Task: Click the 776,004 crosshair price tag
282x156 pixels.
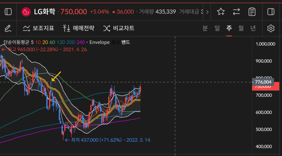Action: (x=263, y=82)
